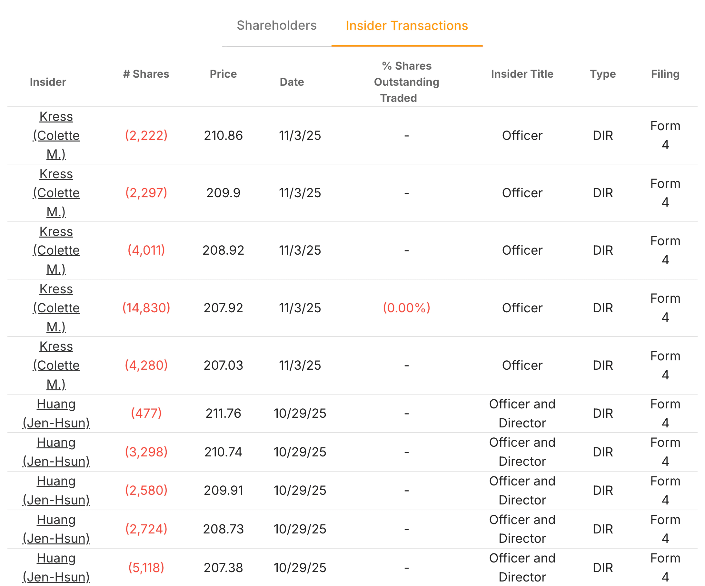
Task: Open Huang (Jen-Hsun) link in the 209.91 row
Action: pyautogui.click(x=56, y=490)
